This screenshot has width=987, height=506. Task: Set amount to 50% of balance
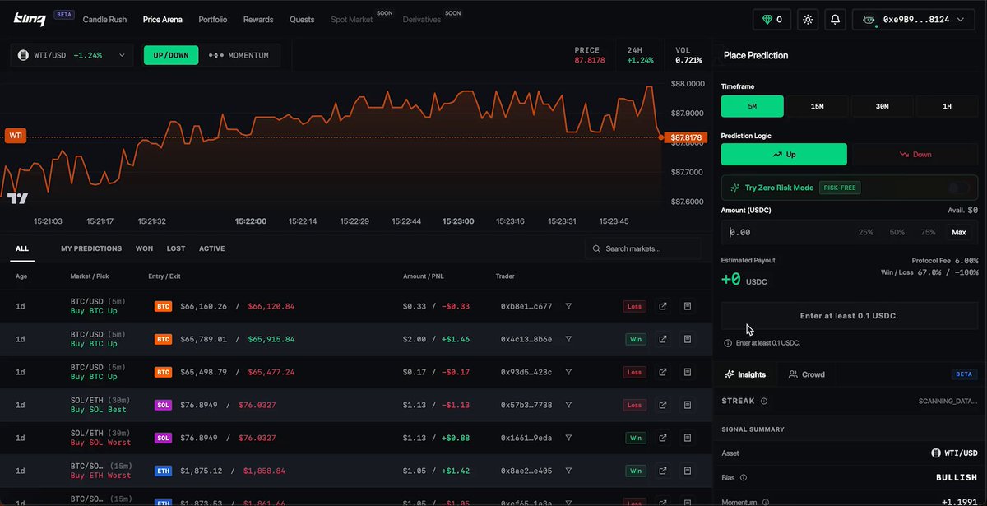point(897,232)
